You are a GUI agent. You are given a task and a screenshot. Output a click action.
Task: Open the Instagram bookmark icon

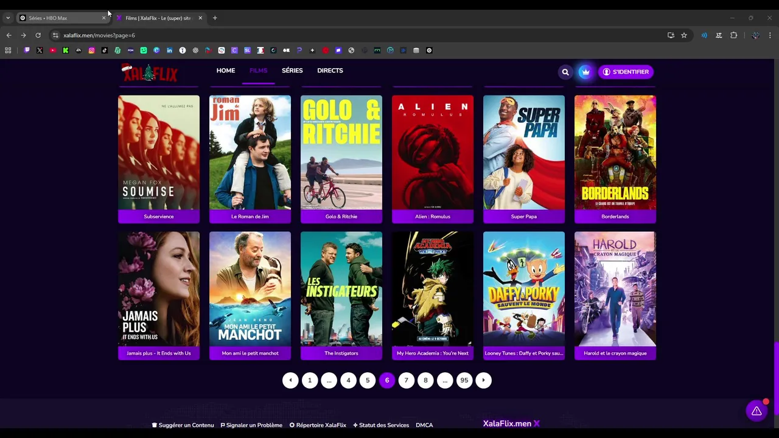pyautogui.click(x=92, y=50)
